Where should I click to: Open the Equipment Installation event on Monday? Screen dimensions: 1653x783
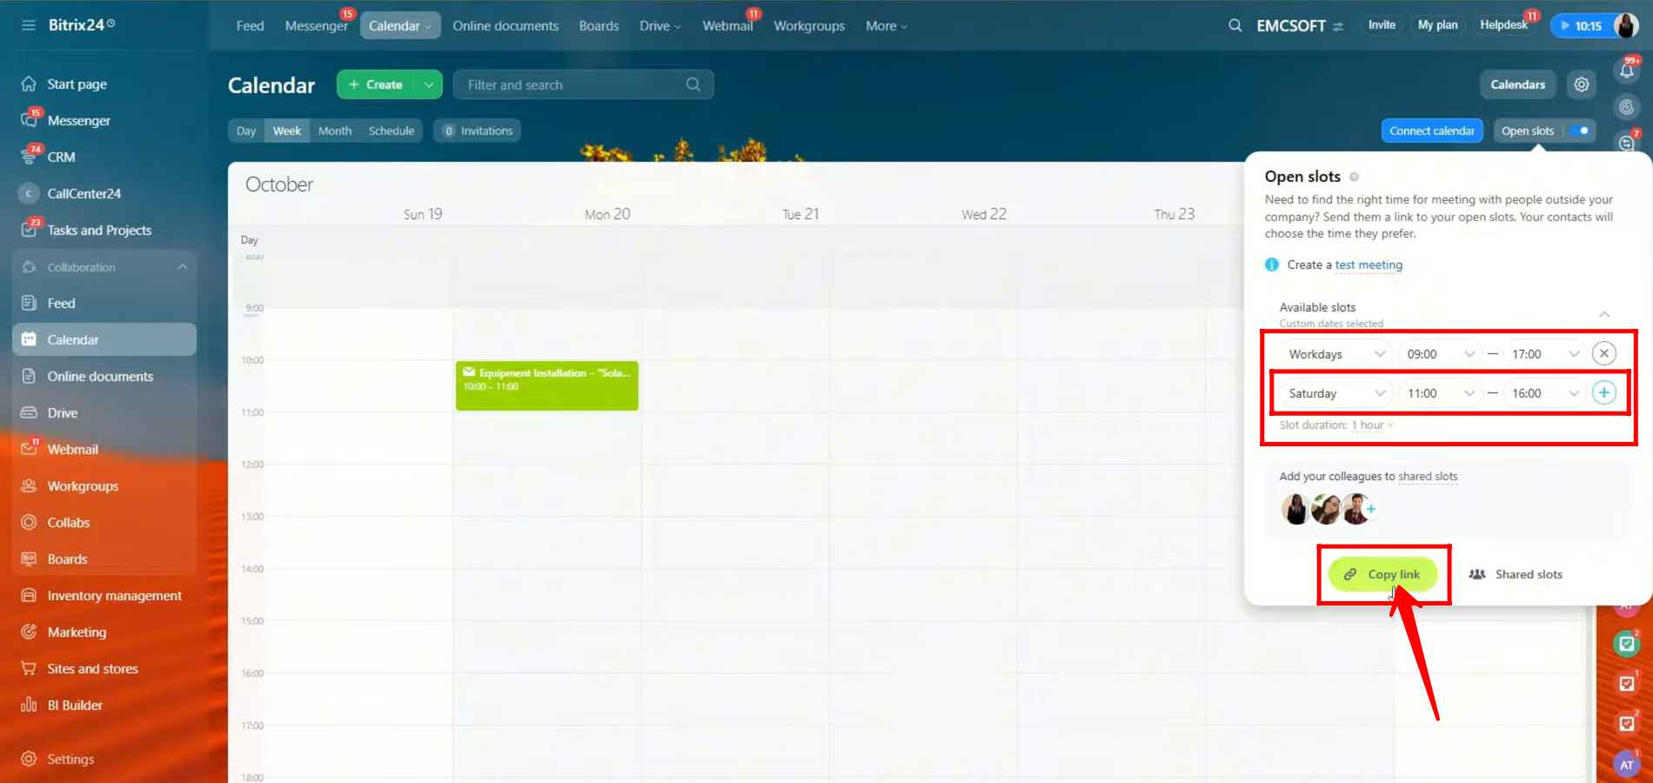546,385
